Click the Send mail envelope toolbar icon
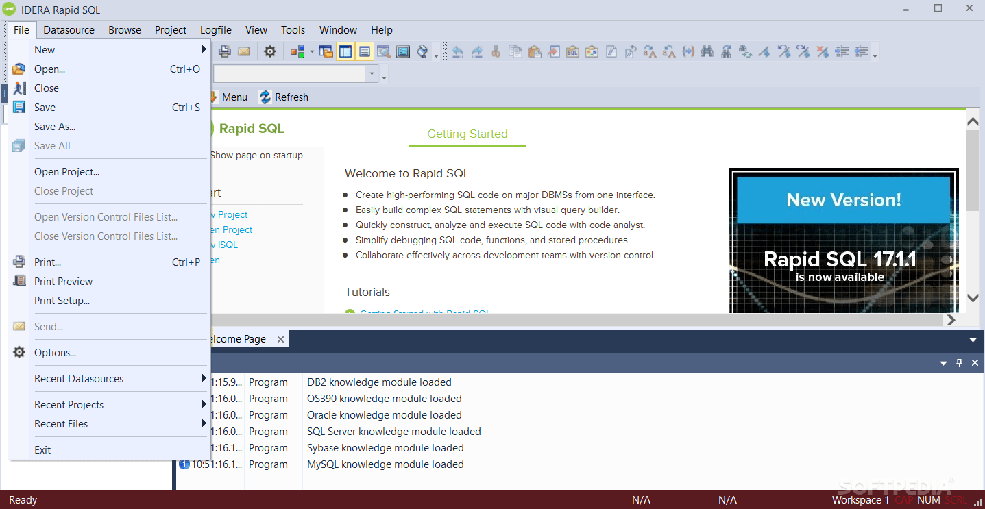This screenshot has height=509, width=985. click(x=244, y=51)
